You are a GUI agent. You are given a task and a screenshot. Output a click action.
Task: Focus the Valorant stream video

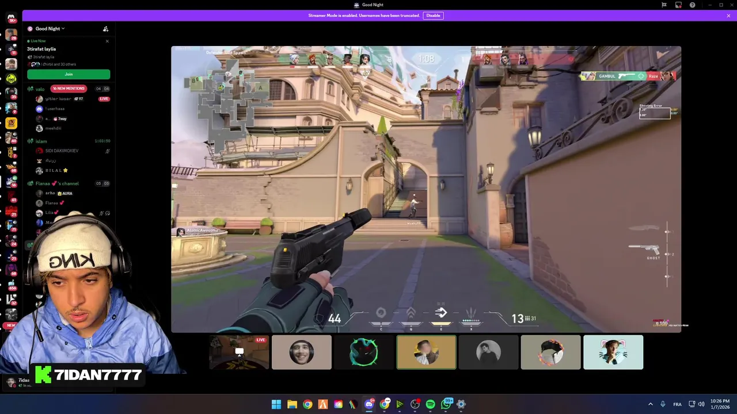click(x=426, y=189)
